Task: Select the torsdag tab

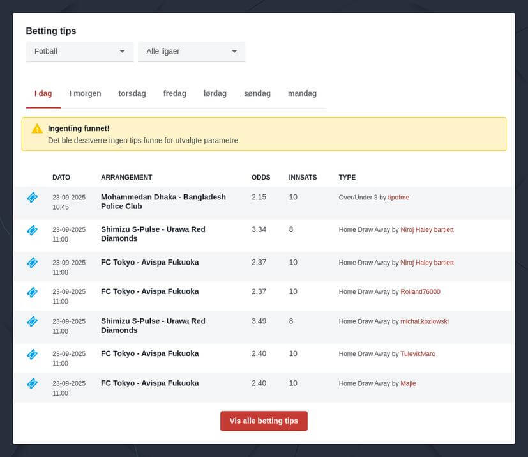Action: [x=132, y=93]
